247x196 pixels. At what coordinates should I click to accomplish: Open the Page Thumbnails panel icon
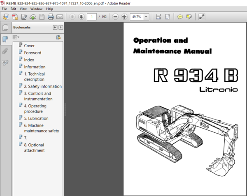[5, 28]
